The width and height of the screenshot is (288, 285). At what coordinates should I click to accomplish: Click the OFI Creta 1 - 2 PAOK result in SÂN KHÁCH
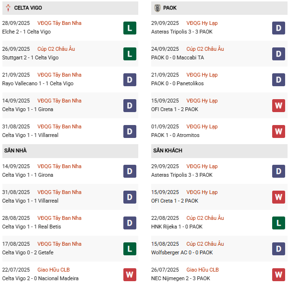coord(176,201)
